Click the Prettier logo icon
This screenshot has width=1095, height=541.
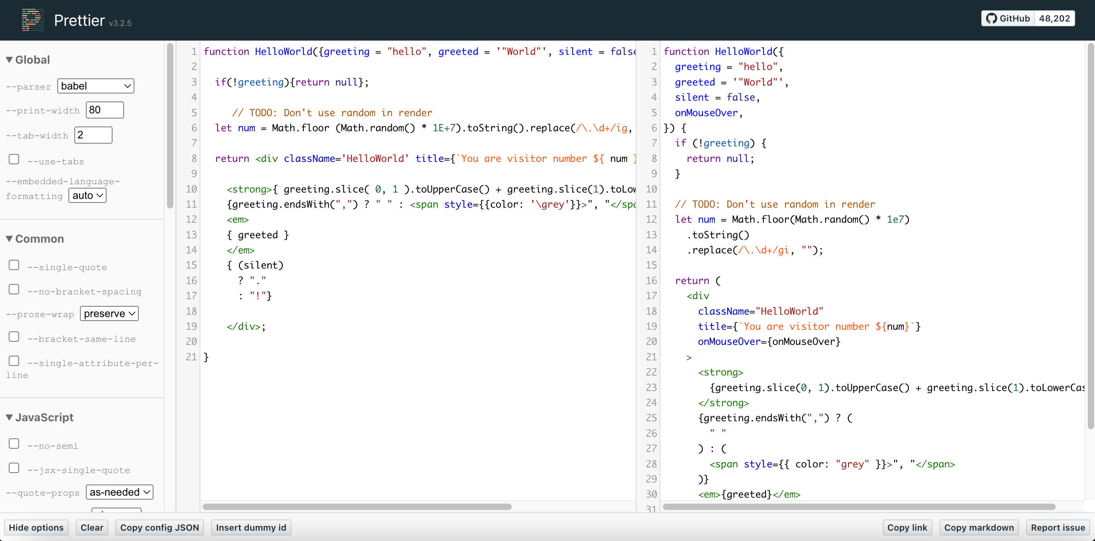tap(33, 19)
